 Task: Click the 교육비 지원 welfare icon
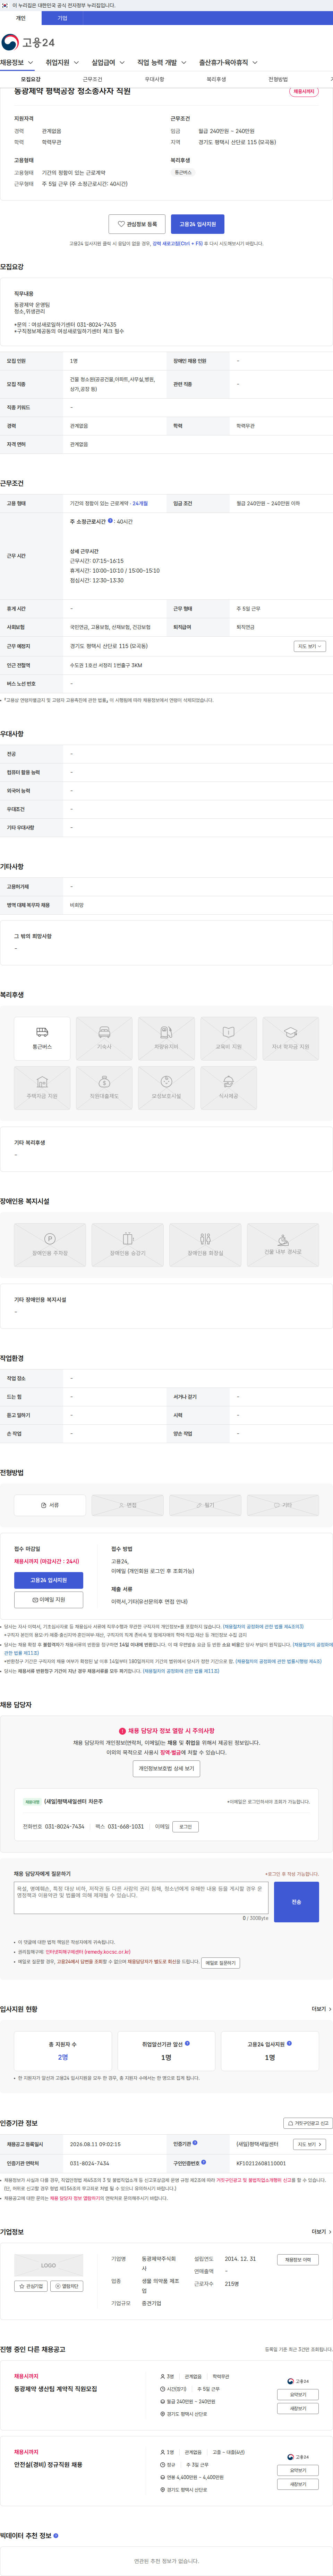[x=228, y=1038]
